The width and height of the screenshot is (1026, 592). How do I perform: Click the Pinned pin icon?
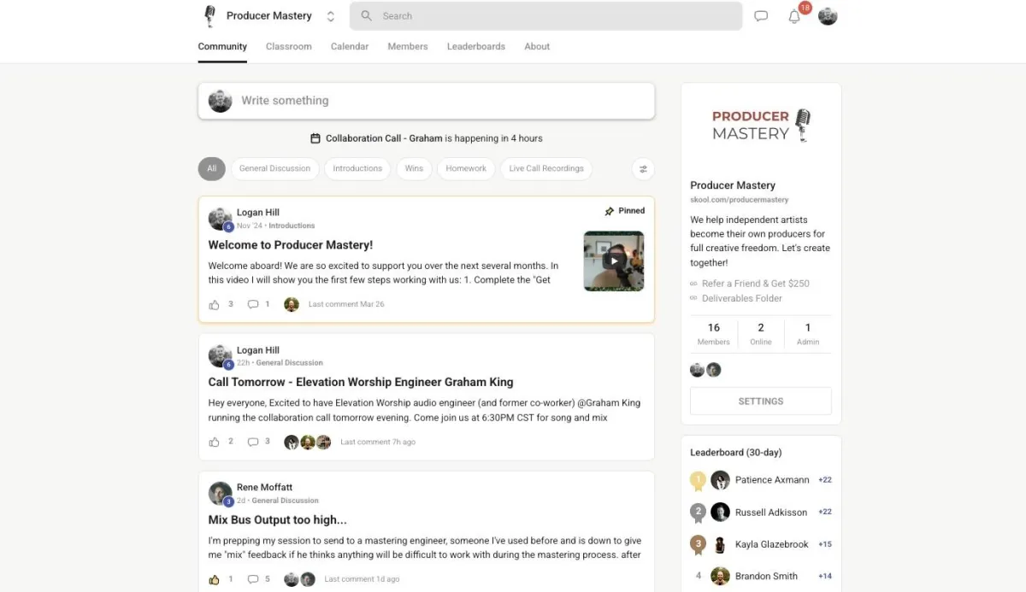pos(610,211)
